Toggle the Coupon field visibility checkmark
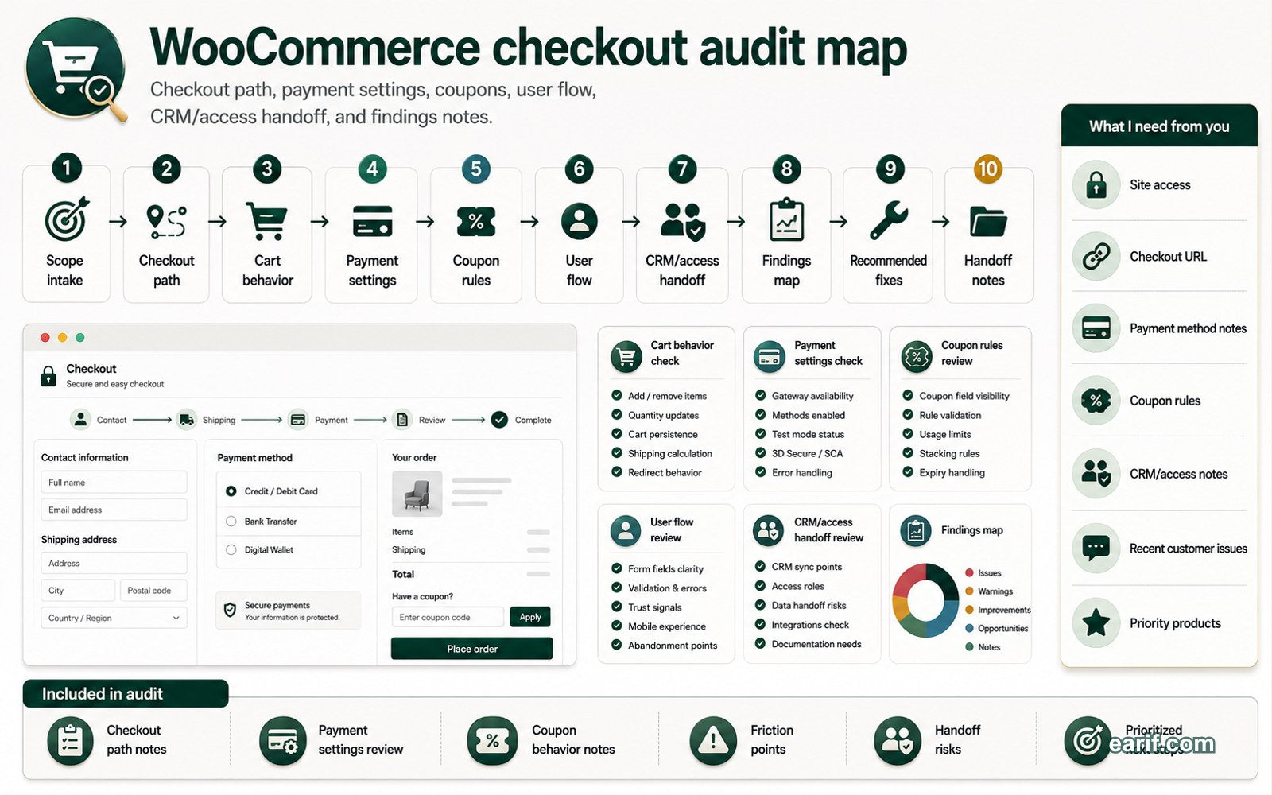 pyautogui.click(x=908, y=395)
